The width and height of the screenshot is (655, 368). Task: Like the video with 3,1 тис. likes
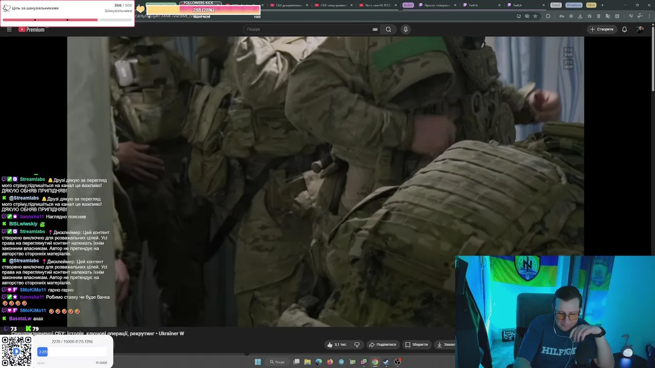(x=336, y=344)
